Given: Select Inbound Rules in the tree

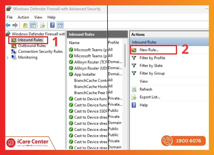Looking at the screenshot, I should [x=30, y=40].
